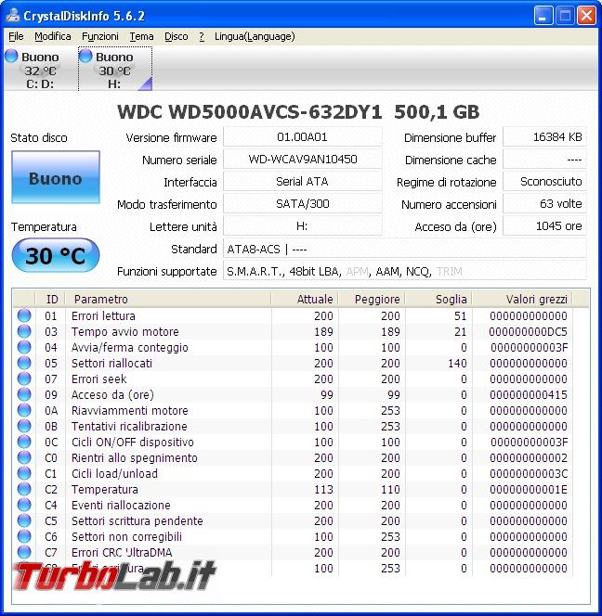Viewport: 602px width, 616px height.
Task: Click power on hours field 1045 ore
Action: (x=545, y=225)
